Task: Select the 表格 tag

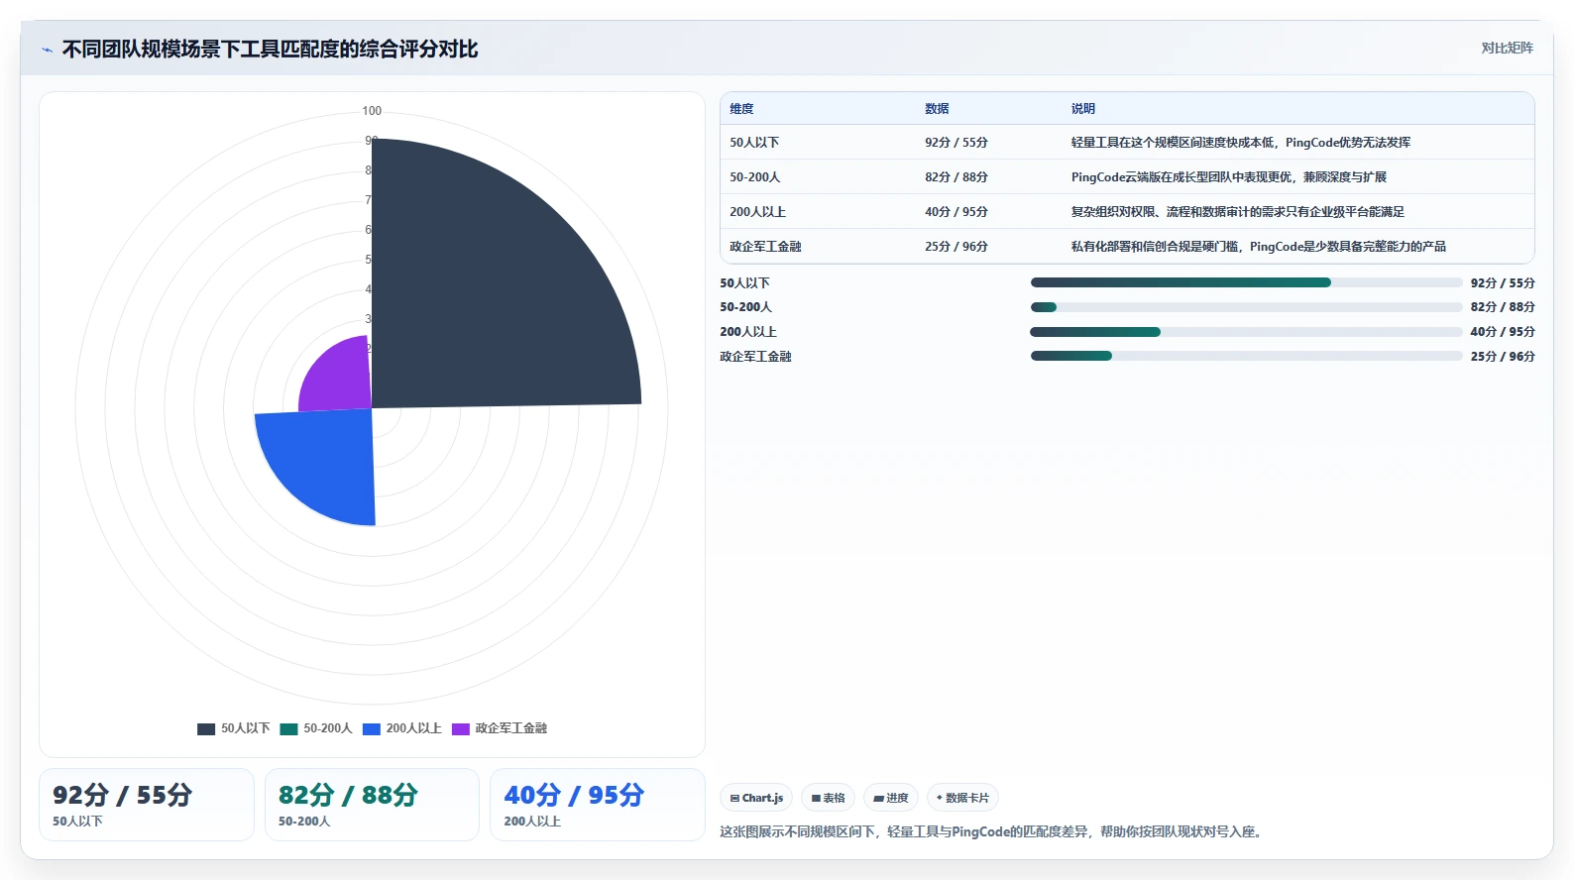Action: coord(828,798)
